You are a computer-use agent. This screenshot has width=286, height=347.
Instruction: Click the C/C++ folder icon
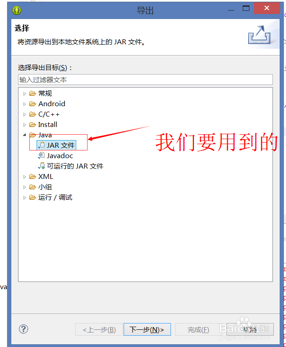pos(33,114)
